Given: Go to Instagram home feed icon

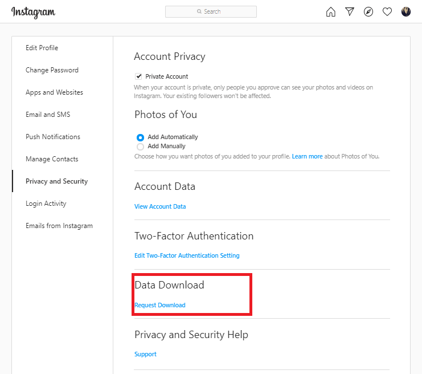Looking at the screenshot, I should tap(330, 11).
